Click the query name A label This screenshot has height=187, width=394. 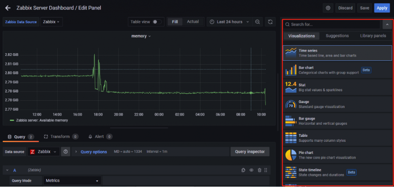click(x=15, y=170)
